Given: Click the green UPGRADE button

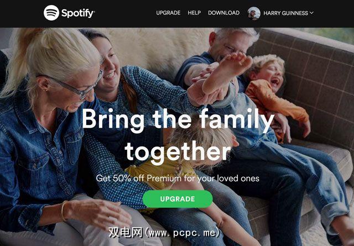Looking at the screenshot, I should click(178, 199).
